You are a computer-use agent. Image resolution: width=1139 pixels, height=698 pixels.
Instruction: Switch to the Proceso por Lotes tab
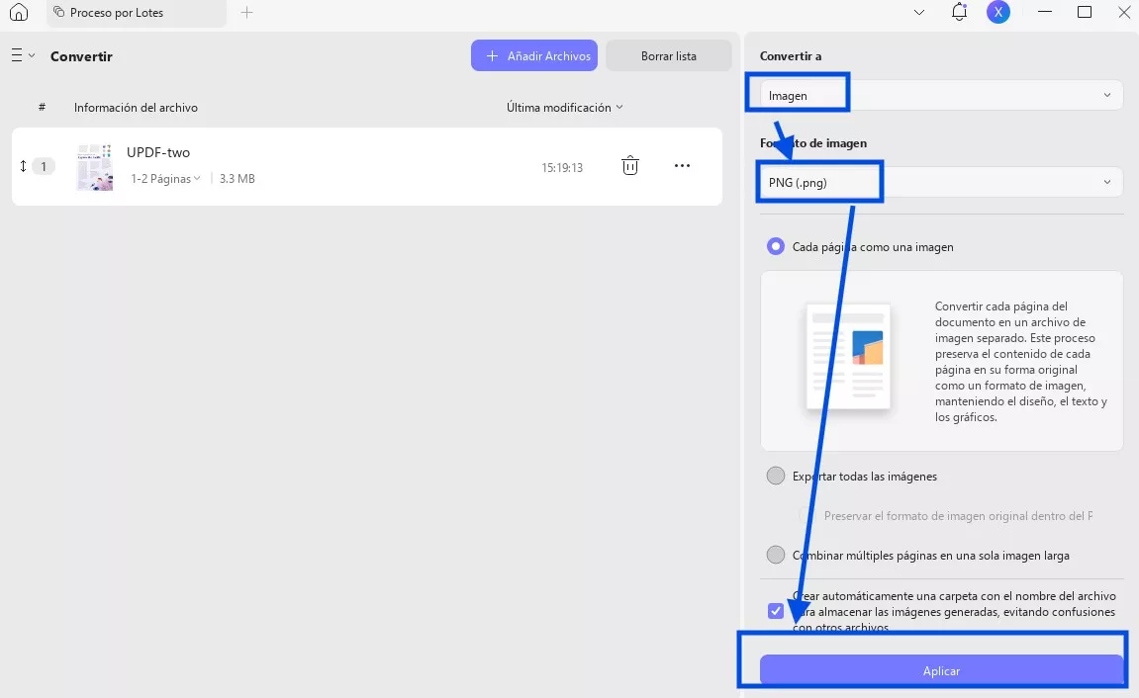(137, 13)
